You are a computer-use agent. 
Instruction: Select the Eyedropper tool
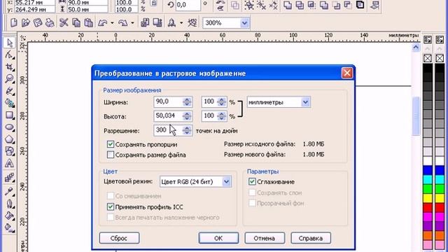[9, 191]
